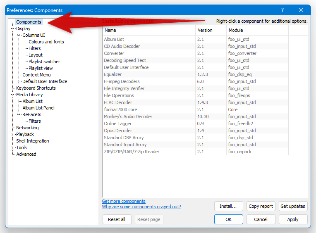Image resolution: width=316 pixels, height=233 pixels.
Task: Collapse the Display tree node
Action: (x=12, y=29)
